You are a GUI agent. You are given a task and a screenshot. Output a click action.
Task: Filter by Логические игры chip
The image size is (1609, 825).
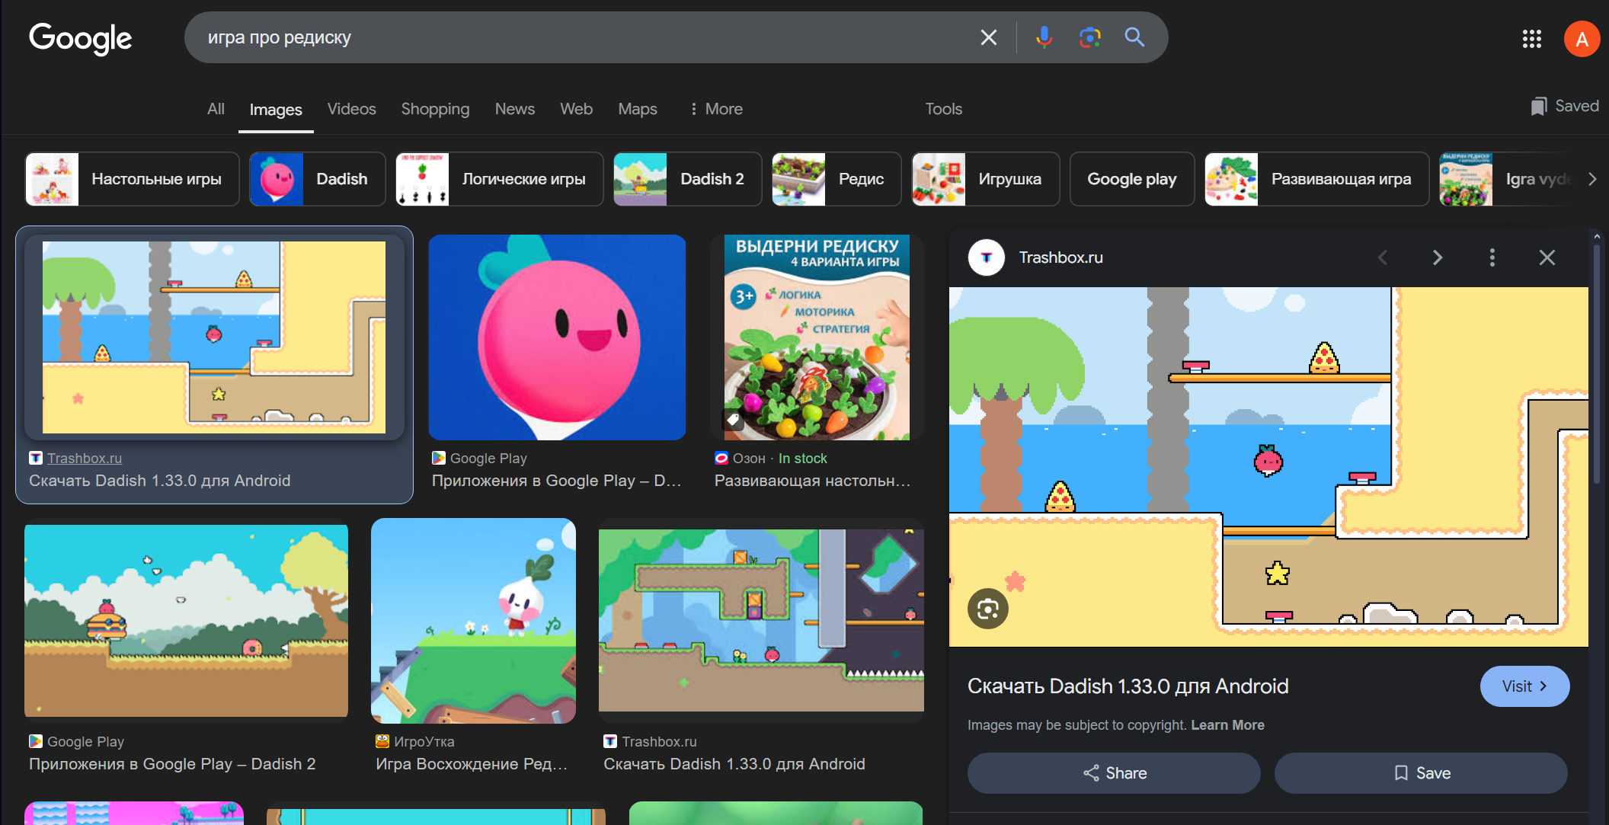(x=500, y=179)
